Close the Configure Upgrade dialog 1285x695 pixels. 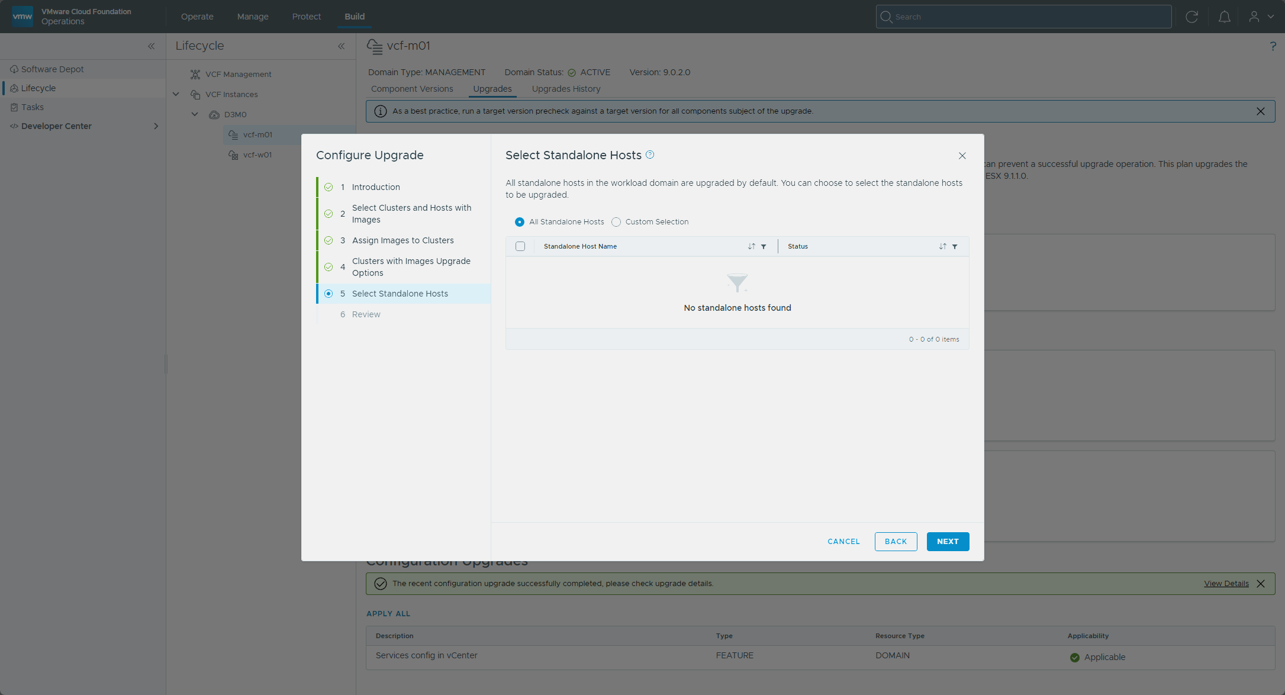(x=962, y=156)
